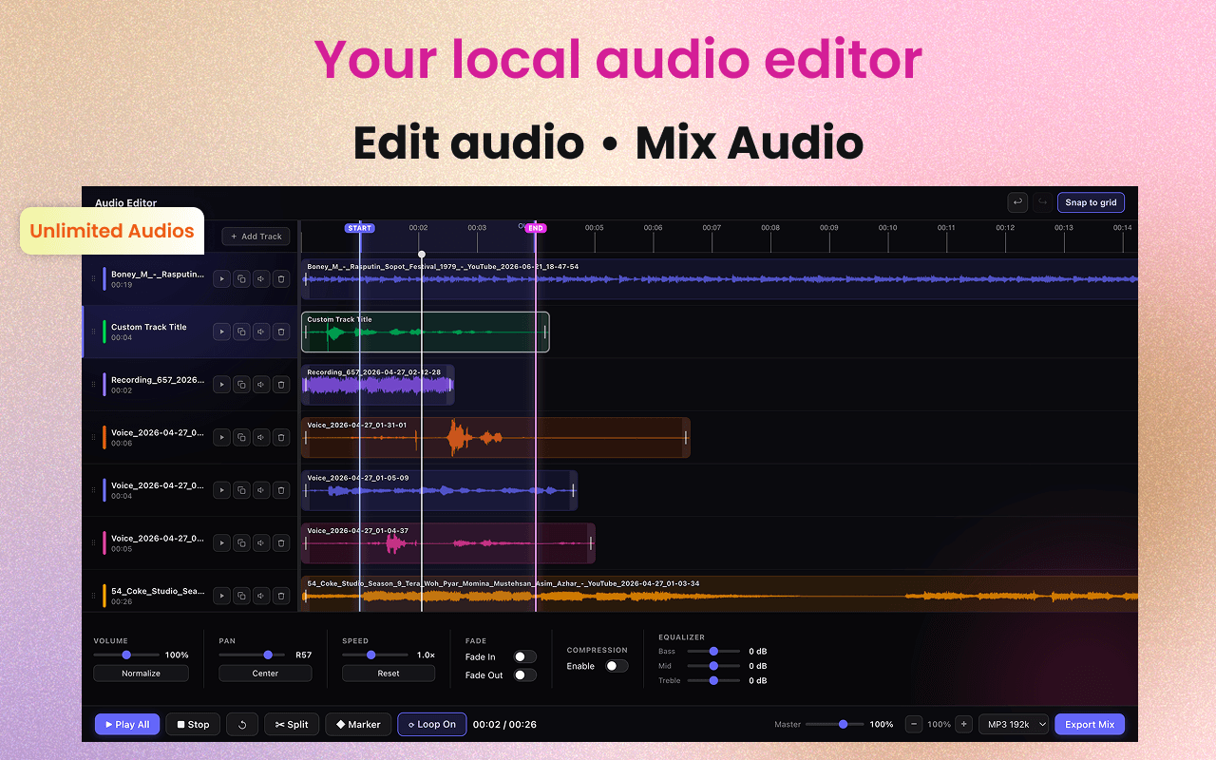
Task: Mute the Custom Track Title track
Action: pyautogui.click(x=261, y=332)
